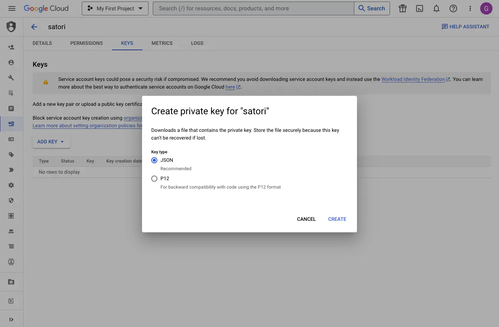
Task: Switch to the PERMISSIONS tab
Action: (x=86, y=43)
